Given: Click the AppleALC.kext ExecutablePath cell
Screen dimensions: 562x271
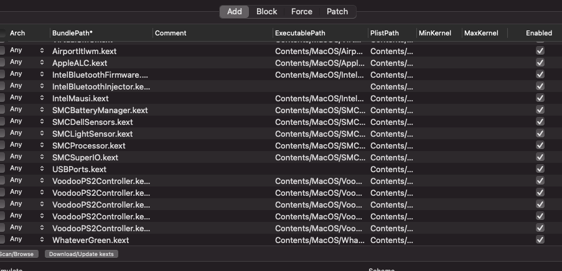Looking at the screenshot, I should [320, 63].
